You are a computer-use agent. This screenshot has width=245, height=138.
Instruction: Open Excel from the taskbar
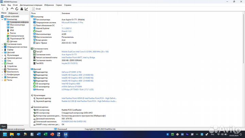(46, 134)
